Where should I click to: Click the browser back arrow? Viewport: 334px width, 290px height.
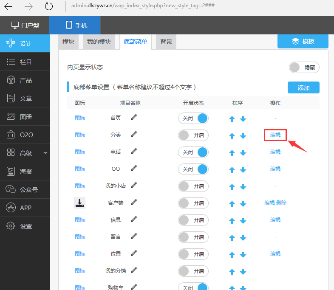[x=8, y=7]
